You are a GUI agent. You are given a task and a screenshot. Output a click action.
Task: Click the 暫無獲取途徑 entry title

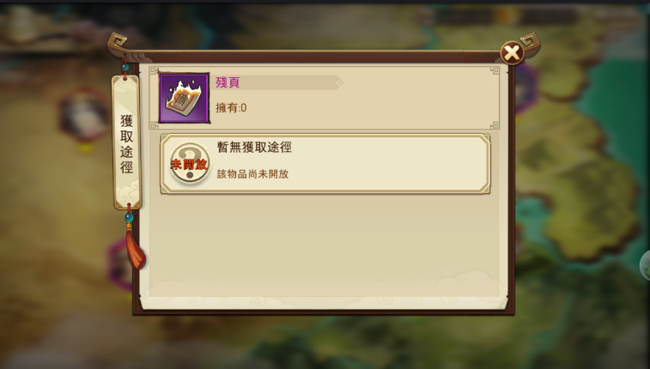(254, 147)
